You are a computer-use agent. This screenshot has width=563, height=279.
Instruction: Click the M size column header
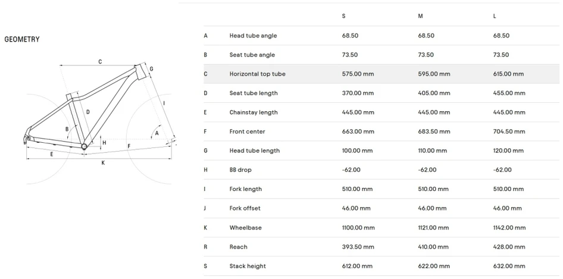(x=420, y=16)
